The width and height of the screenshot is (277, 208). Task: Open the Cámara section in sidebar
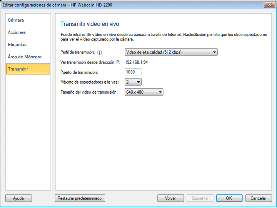[16, 20]
